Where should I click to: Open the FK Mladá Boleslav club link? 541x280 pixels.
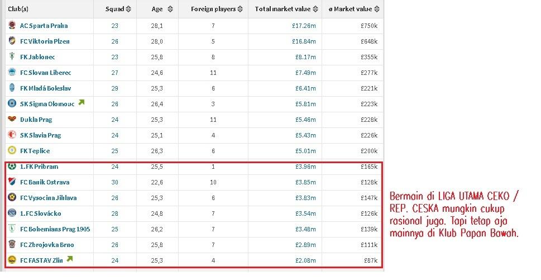(x=46, y=88)
